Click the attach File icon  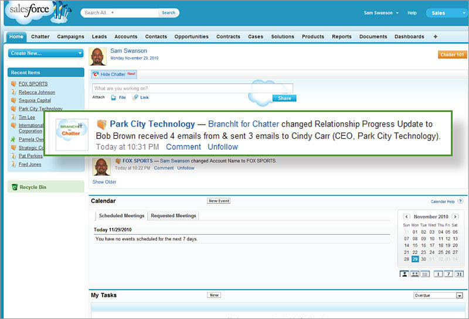pos(113,97)
